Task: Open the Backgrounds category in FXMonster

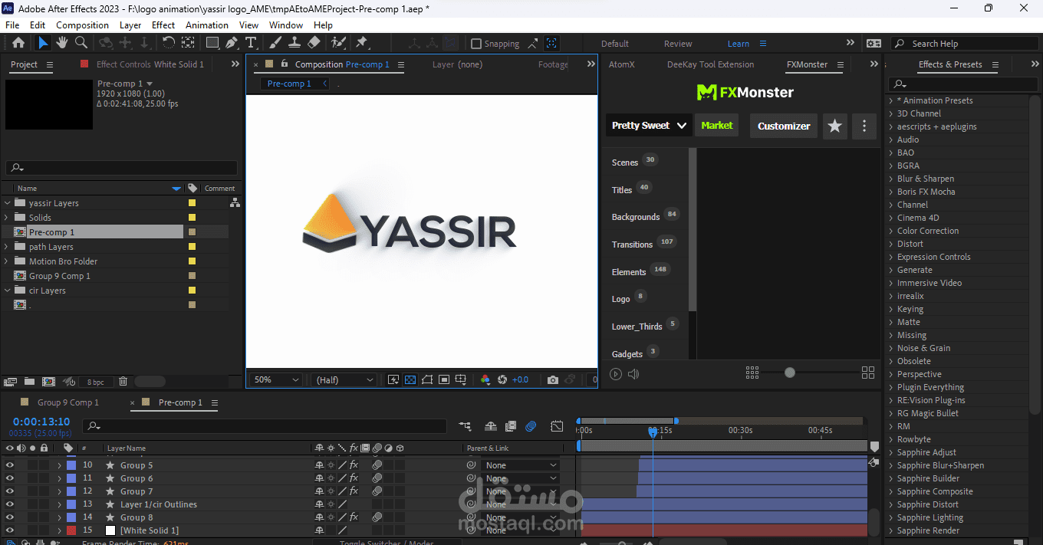Action: 636,217
